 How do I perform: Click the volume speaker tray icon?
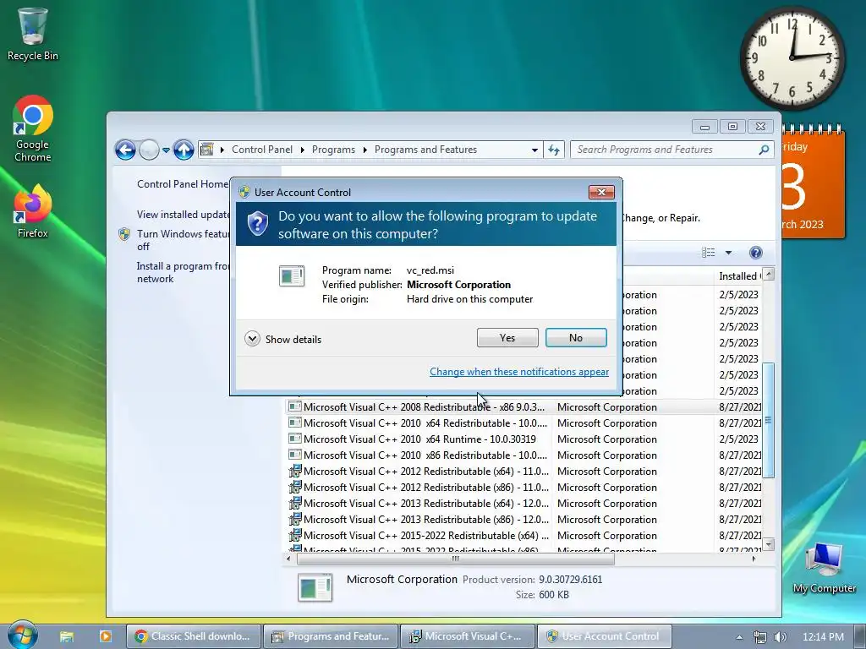(780, 637)
